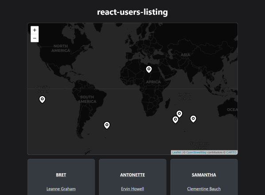Zoom out of the map with minus button
The image size is (265, 195).
click(35, 38)
